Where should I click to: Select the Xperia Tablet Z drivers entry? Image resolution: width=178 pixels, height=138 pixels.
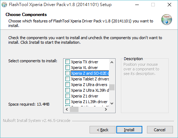coord(90,79)
